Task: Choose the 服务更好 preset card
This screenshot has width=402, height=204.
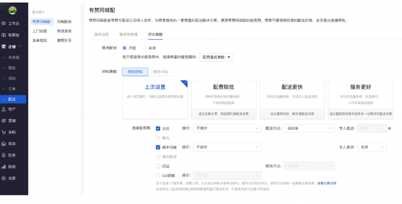Action: point(360,99)
